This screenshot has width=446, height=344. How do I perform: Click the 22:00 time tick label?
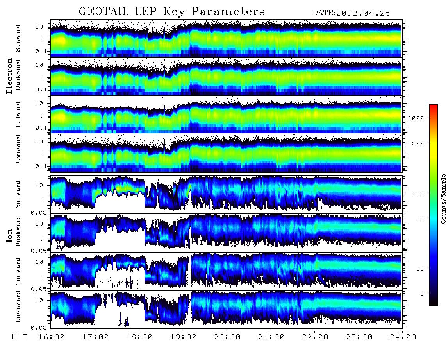click(x=315, y=337)
